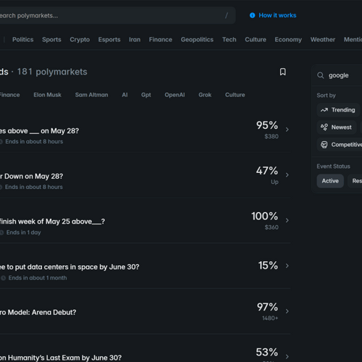Click the slash shortcut icon in search bar
Viewport: 362px width, 362px height.
coord(227,15)
